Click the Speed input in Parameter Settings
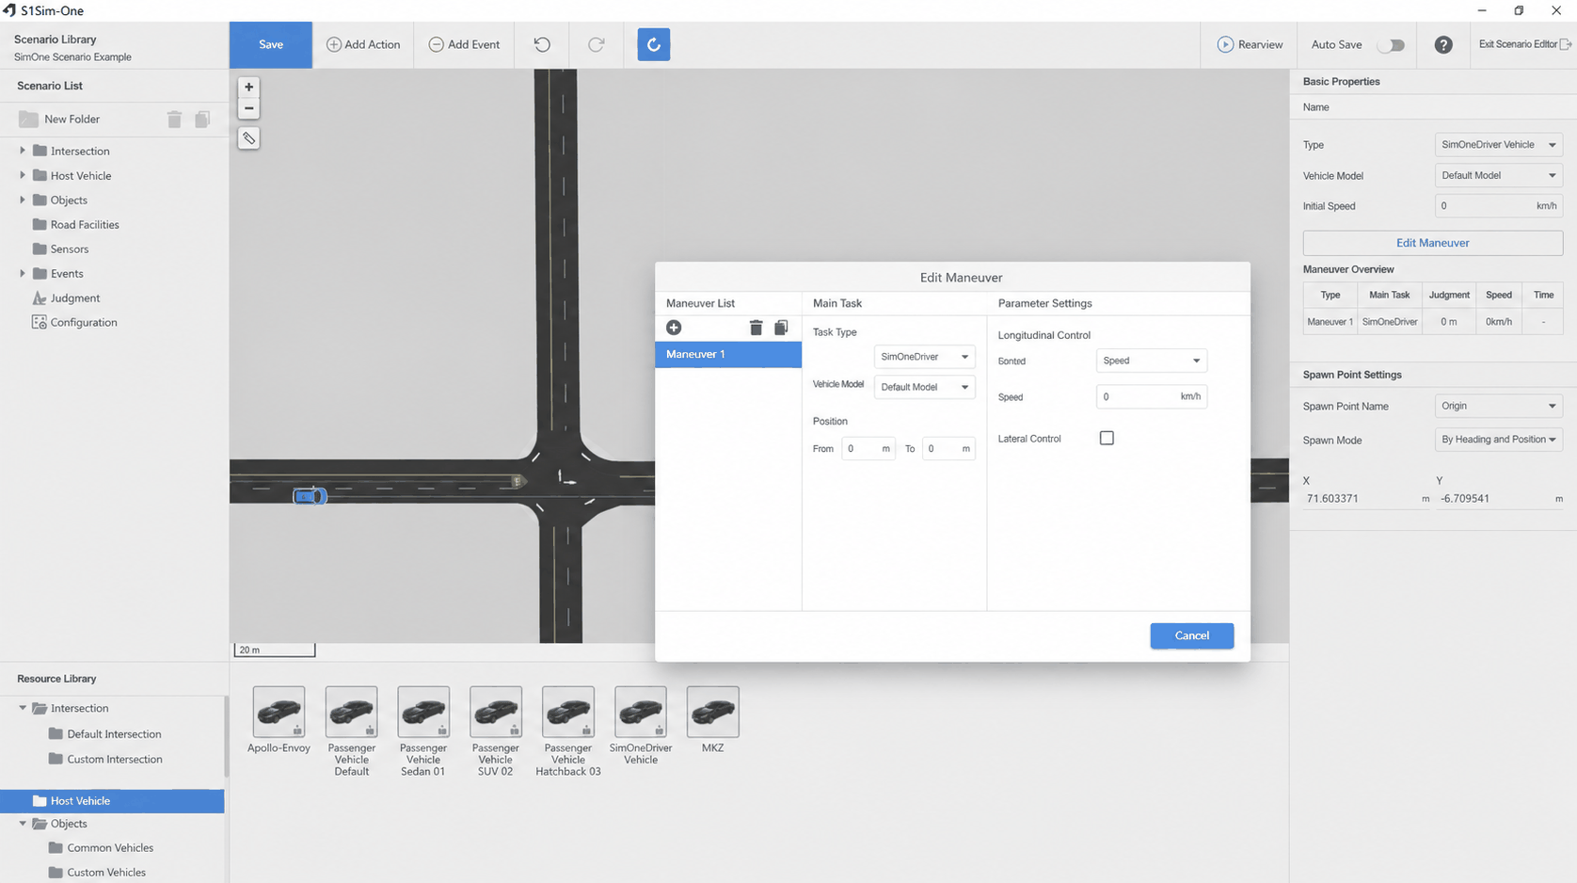The image size is (1577, 883). tap(1152, 396)
